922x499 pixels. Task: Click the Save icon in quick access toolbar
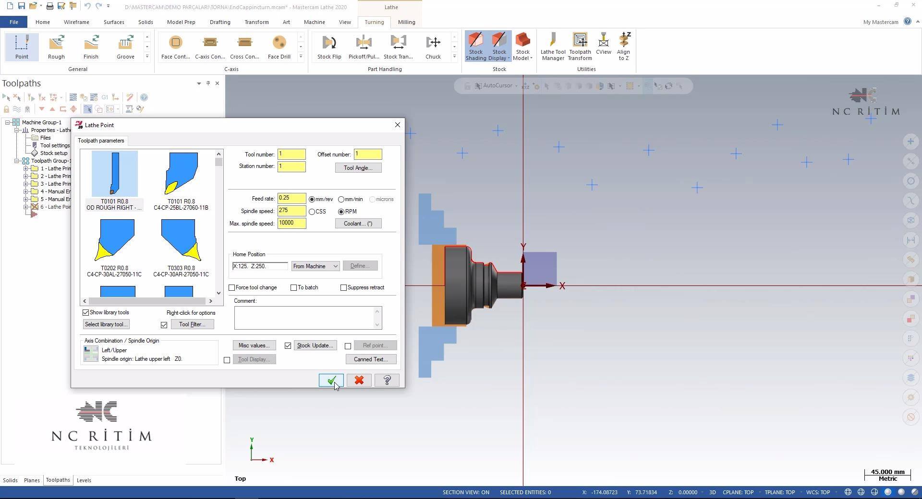[21, 6]
